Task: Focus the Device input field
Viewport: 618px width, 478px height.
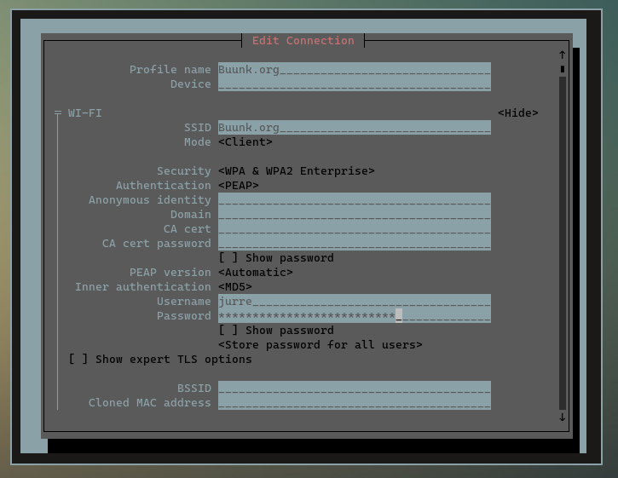Action: [354, 84]
